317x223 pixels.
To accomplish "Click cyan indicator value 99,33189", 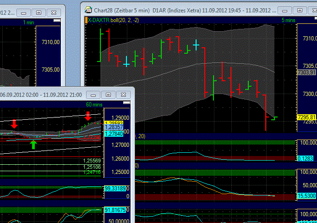I will click(x=115, y=189).
